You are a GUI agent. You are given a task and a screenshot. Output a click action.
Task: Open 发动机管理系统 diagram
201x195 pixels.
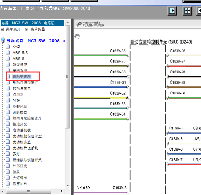click(25, 148)
